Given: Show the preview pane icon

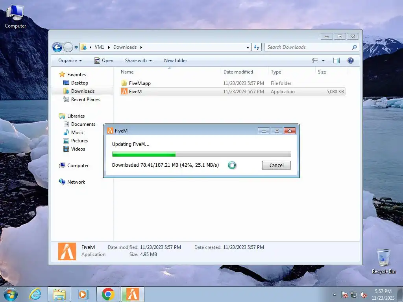Looking at the screenshot, I should (336, 61).
